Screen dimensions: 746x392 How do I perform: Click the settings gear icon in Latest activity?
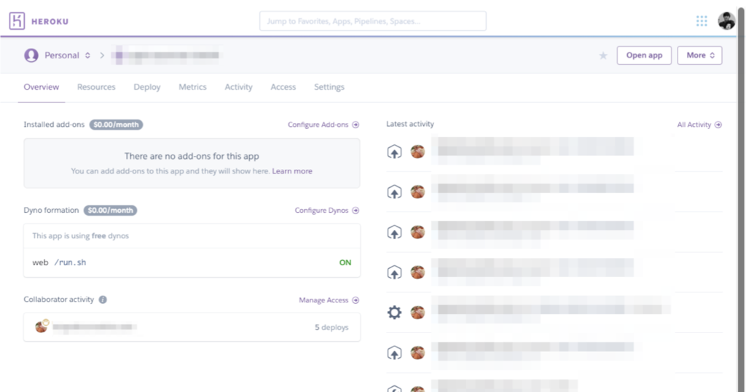point(394,313)
